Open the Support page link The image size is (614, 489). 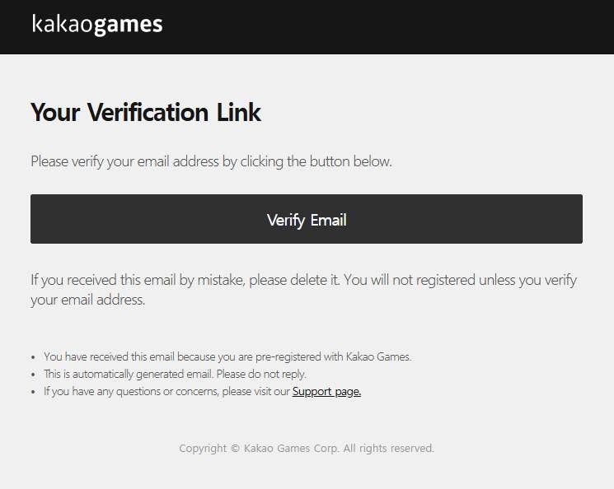click(x=326, y=391)
